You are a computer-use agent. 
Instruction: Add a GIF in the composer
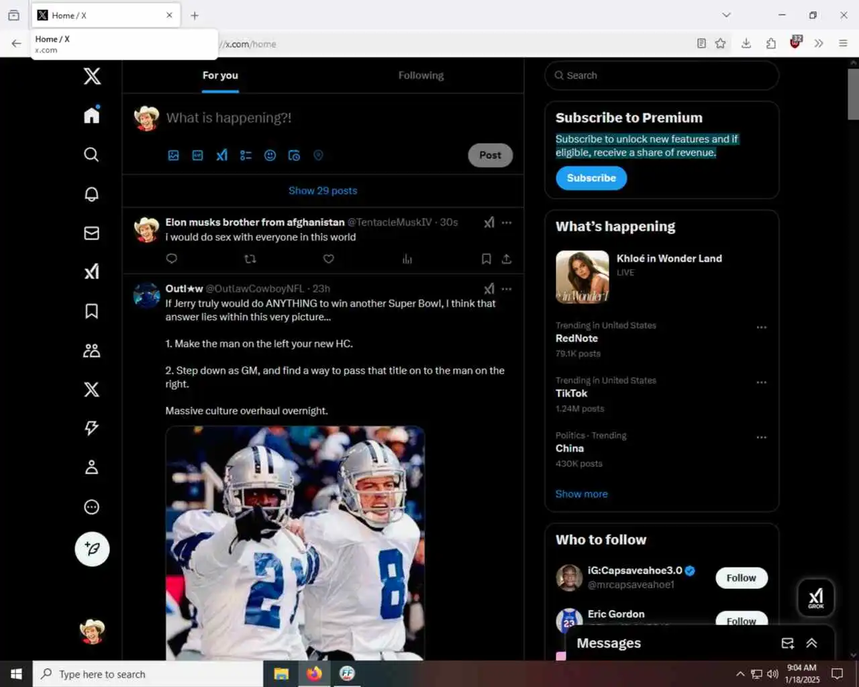click(x=197, y=155)
